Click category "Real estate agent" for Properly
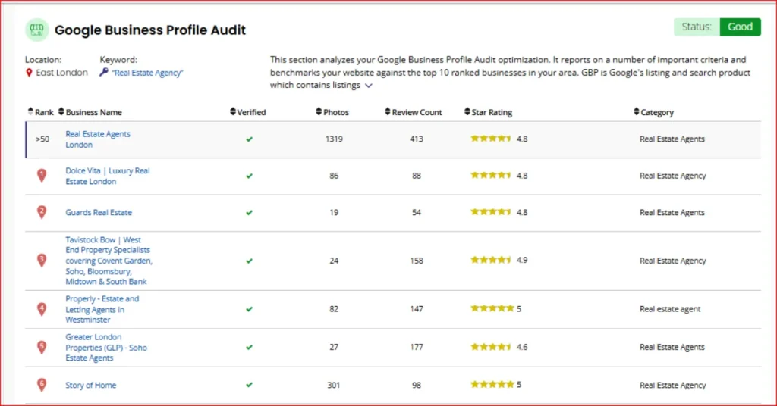 click(x=670, y=309)
